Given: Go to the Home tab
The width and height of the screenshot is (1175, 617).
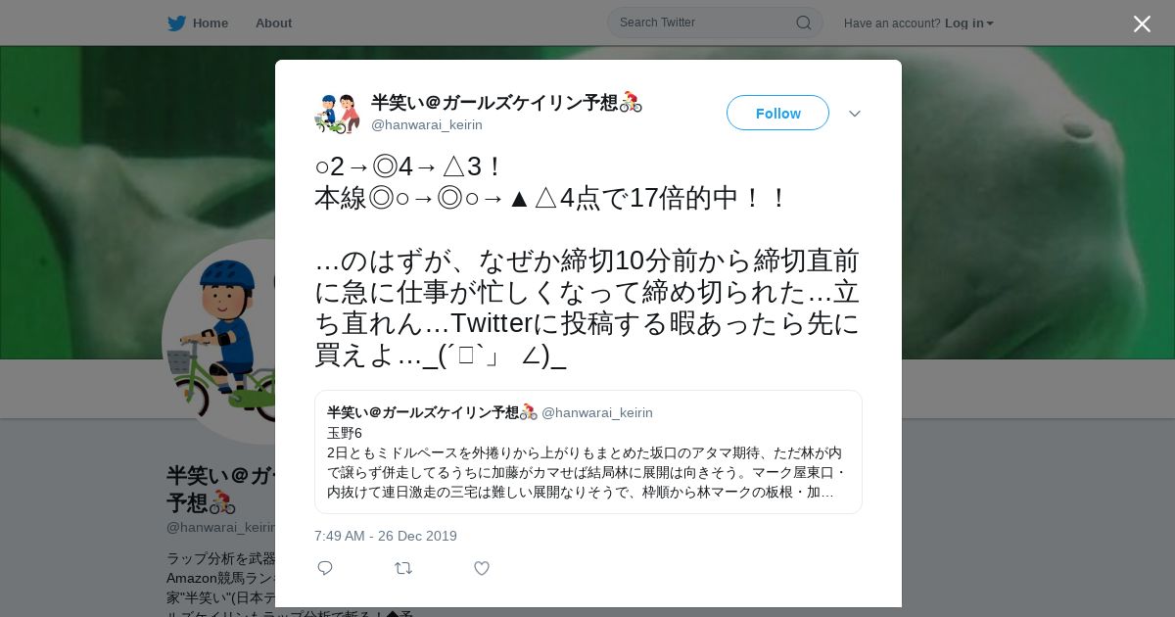Looking at the screenshot, I should pos(198,23).
